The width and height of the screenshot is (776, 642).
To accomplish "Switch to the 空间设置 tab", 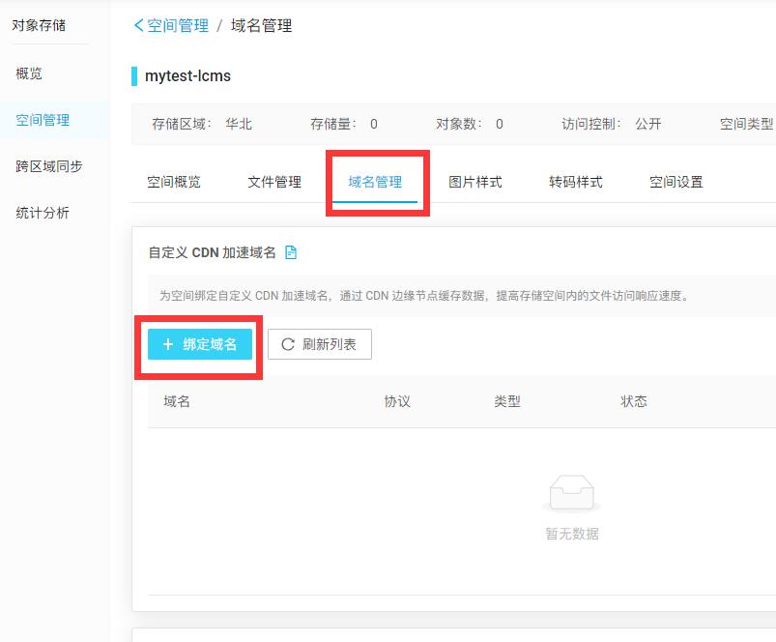I will coord(676,182).
